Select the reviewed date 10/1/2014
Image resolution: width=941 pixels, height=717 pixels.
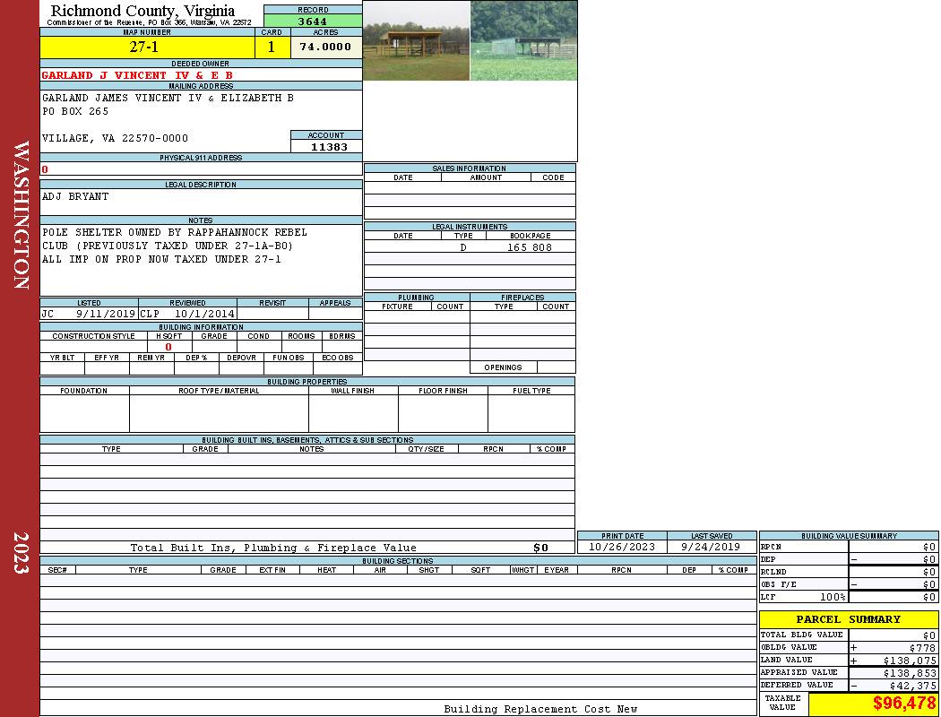click(x=204, y=315)
